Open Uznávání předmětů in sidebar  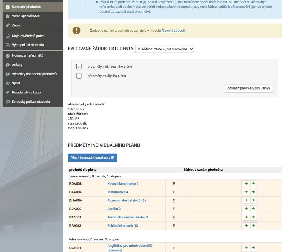pos(33,7)
